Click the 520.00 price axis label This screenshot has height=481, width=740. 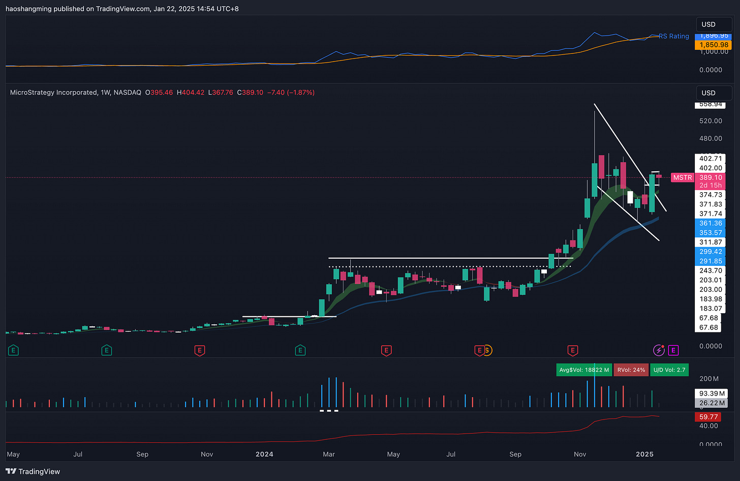click(x=711, y=121)
